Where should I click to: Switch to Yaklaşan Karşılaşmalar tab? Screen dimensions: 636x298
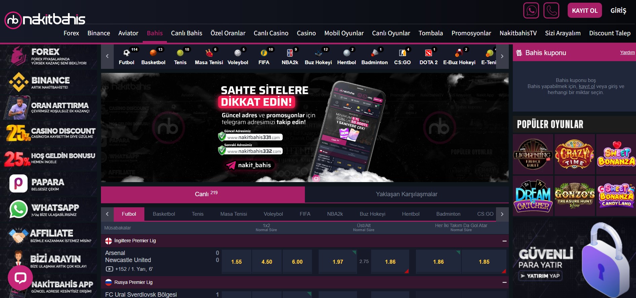(x=407, y=194)
